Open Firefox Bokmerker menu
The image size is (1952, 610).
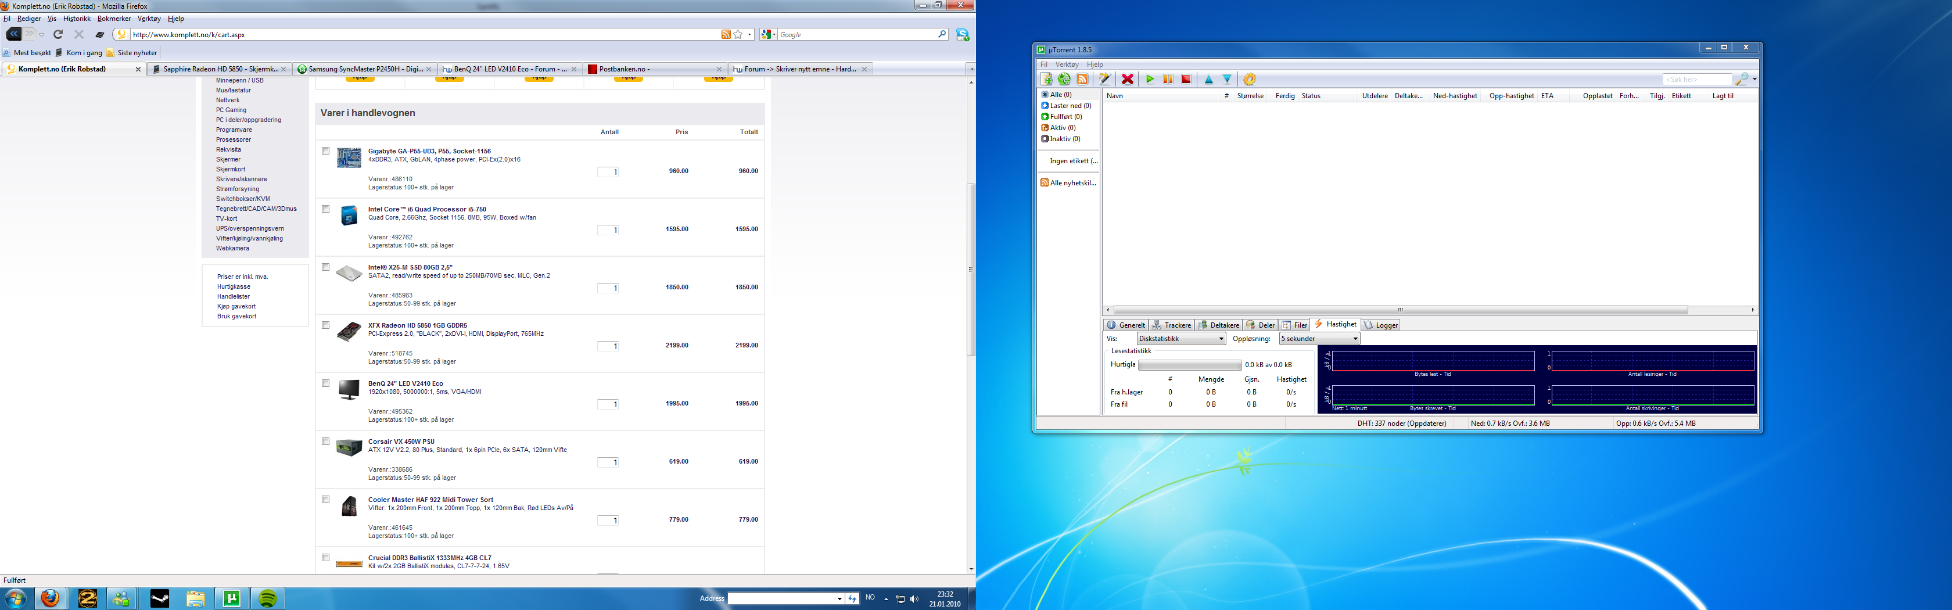114,18
